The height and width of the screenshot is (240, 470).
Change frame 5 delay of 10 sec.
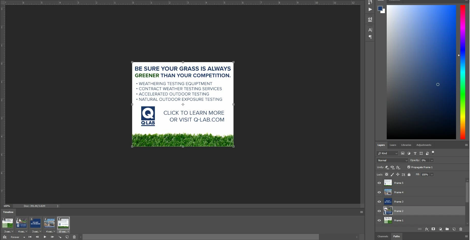coord(64,231)
